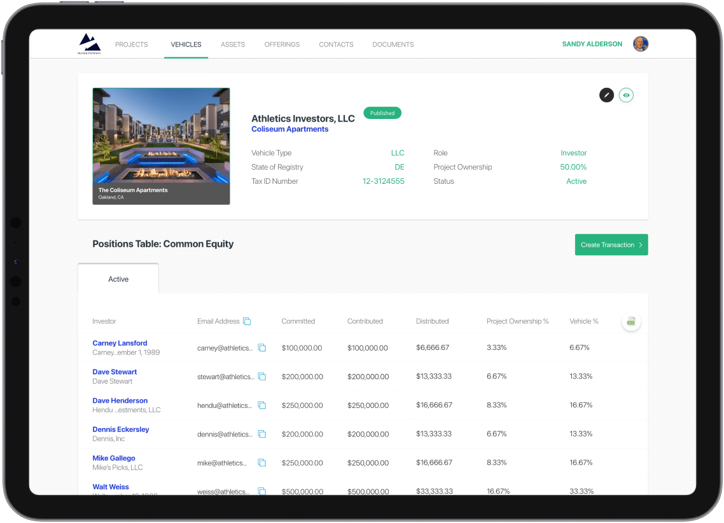Open investor Carney Lansford's name link

(x=120, y=343)
